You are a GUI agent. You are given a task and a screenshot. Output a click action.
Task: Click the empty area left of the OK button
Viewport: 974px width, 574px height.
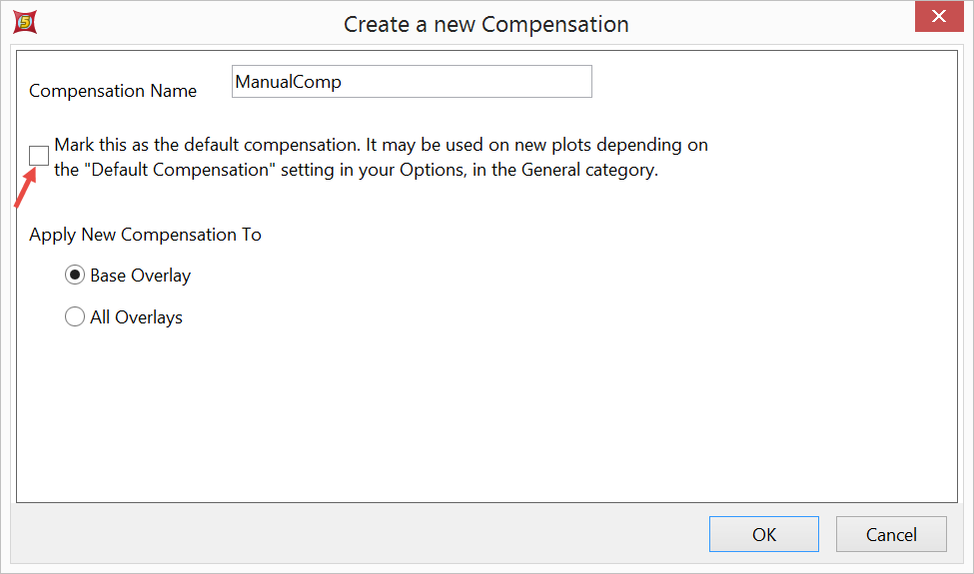coord(400,534)
